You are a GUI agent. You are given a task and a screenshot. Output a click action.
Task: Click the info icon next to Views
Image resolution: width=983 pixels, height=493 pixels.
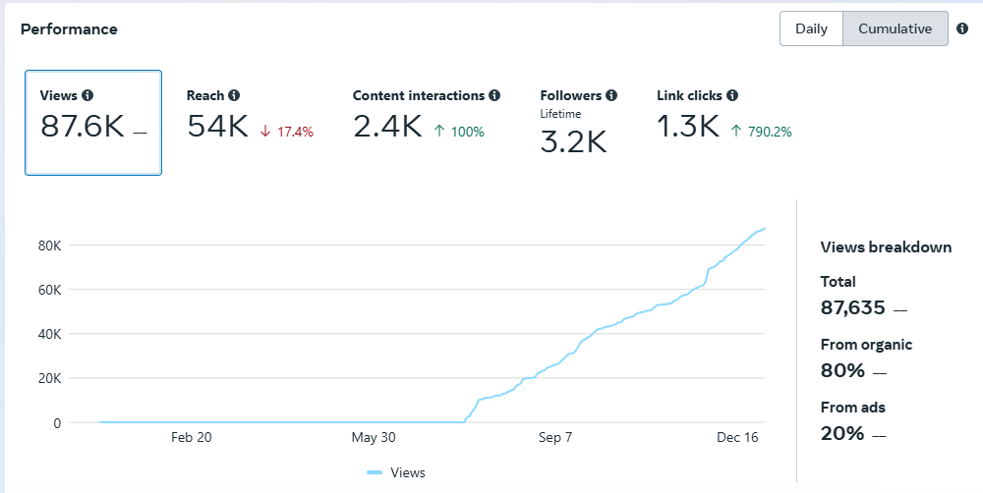pos(87,95)
